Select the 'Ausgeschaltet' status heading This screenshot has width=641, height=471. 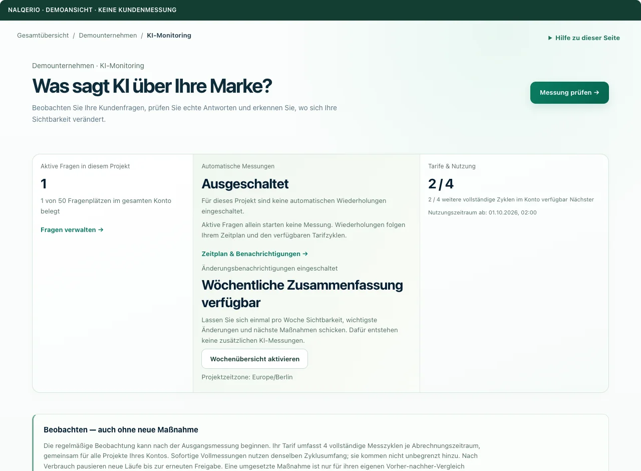coord(245,184)
